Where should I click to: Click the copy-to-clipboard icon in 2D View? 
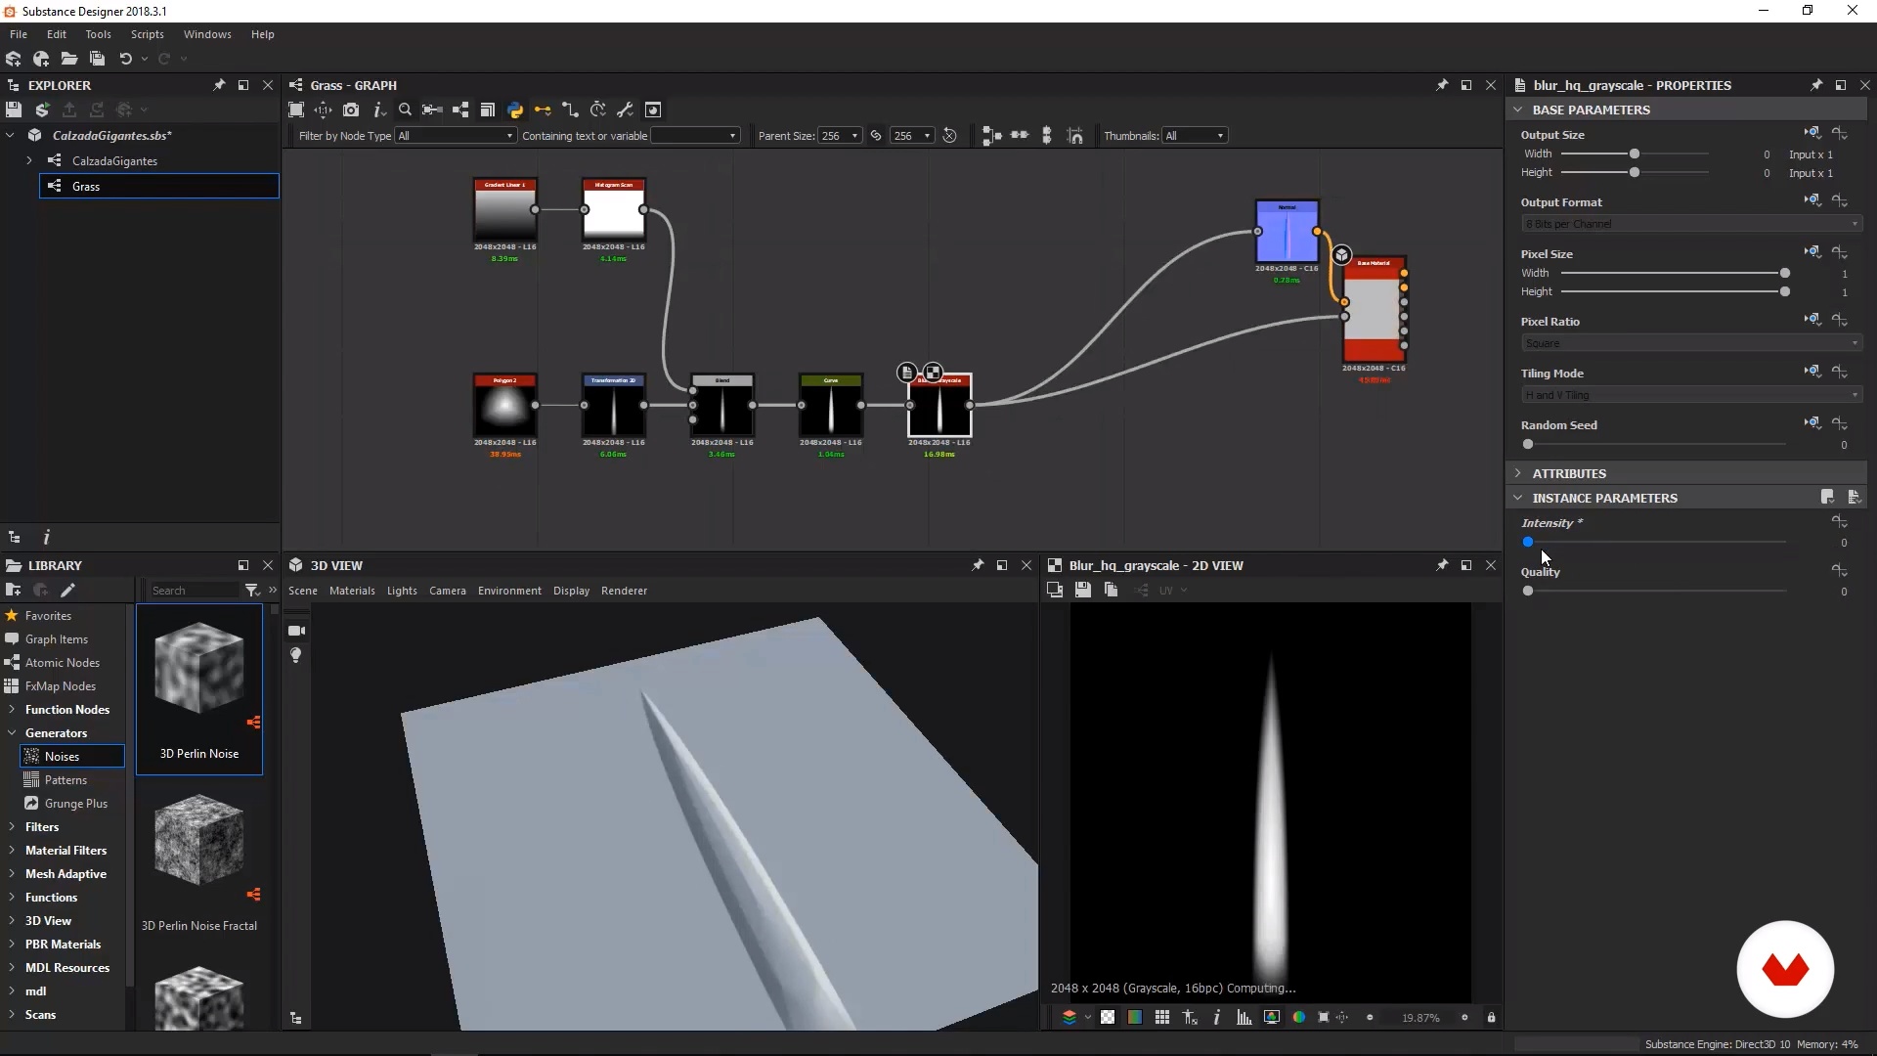point(1111,590)
